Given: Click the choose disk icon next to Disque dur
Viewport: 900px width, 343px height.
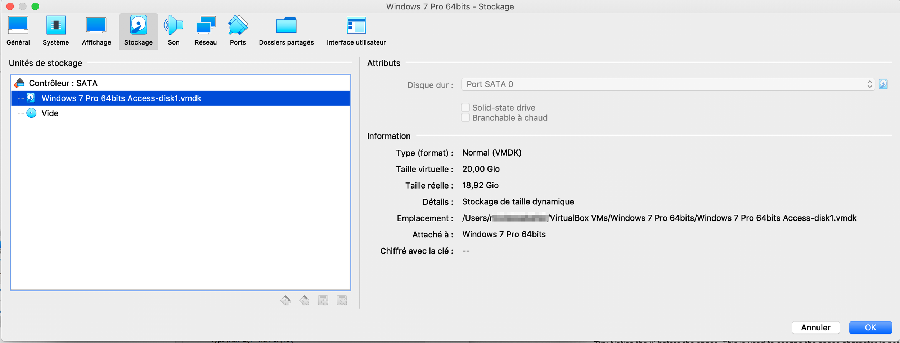Looking at the screenshot, I should tap(883, 84).
